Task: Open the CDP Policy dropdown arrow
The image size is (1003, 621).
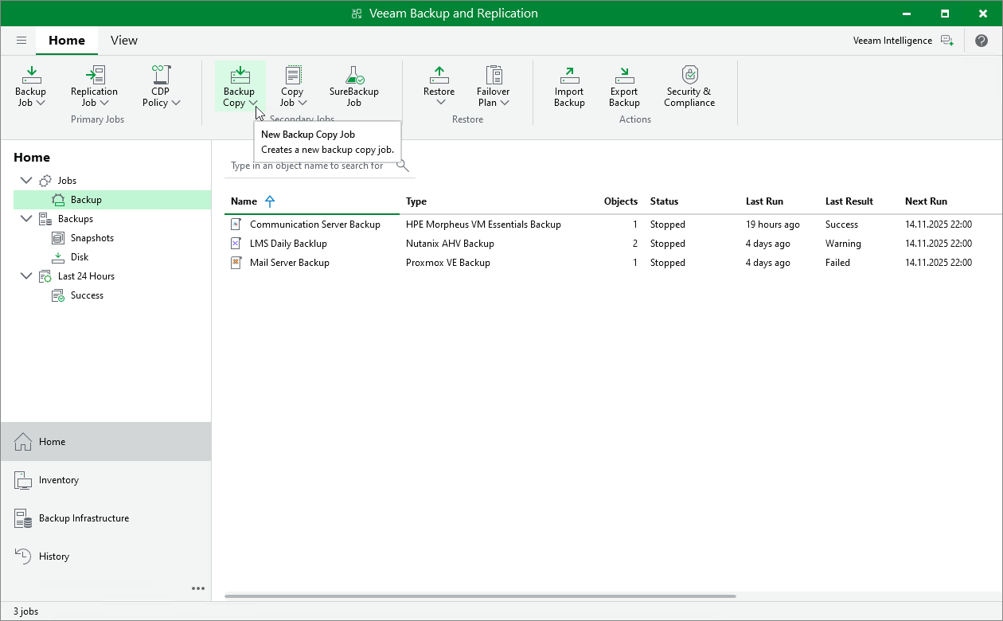Action: pyautogui.click(x=176, y=103)
